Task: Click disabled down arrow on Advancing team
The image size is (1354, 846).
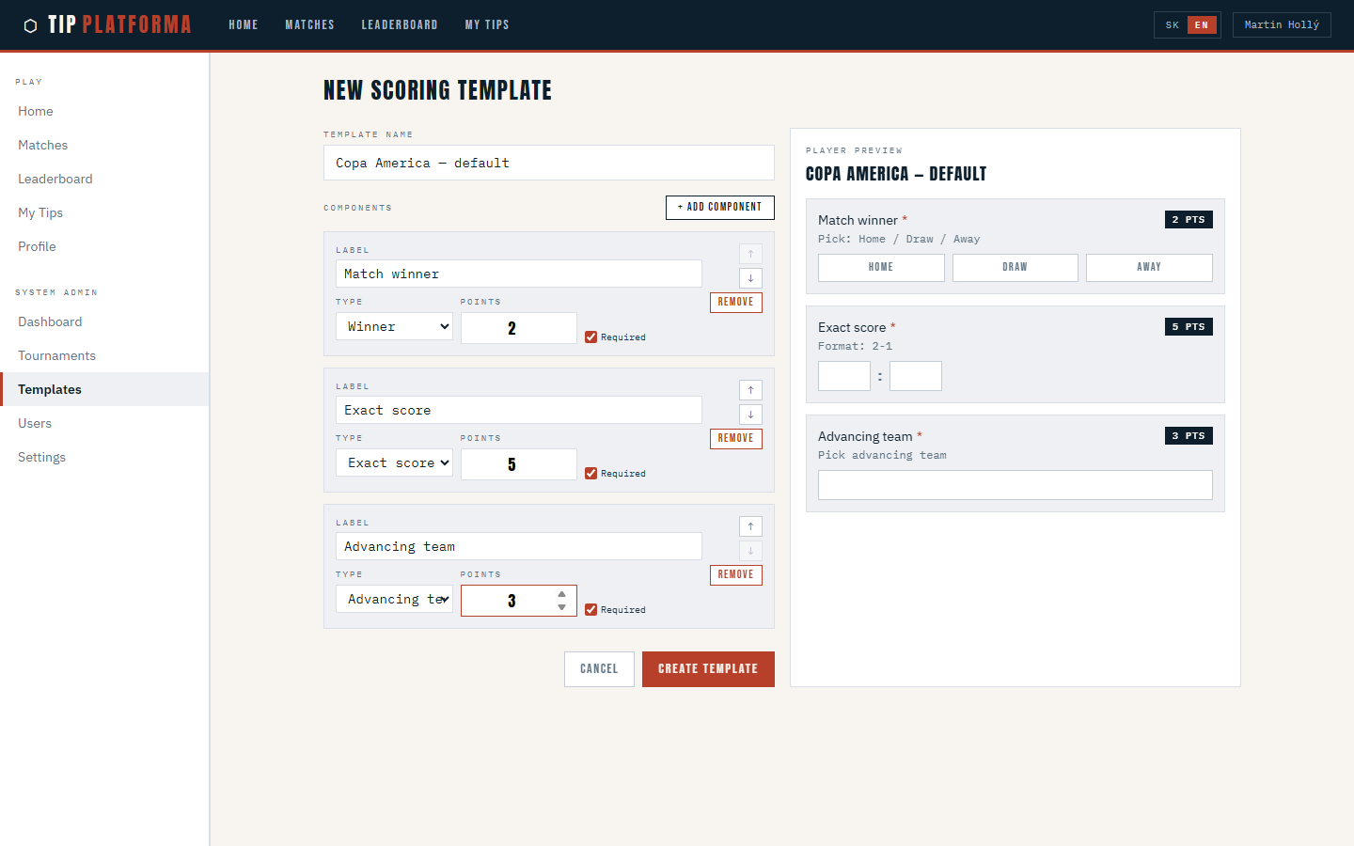Action: 750,551
